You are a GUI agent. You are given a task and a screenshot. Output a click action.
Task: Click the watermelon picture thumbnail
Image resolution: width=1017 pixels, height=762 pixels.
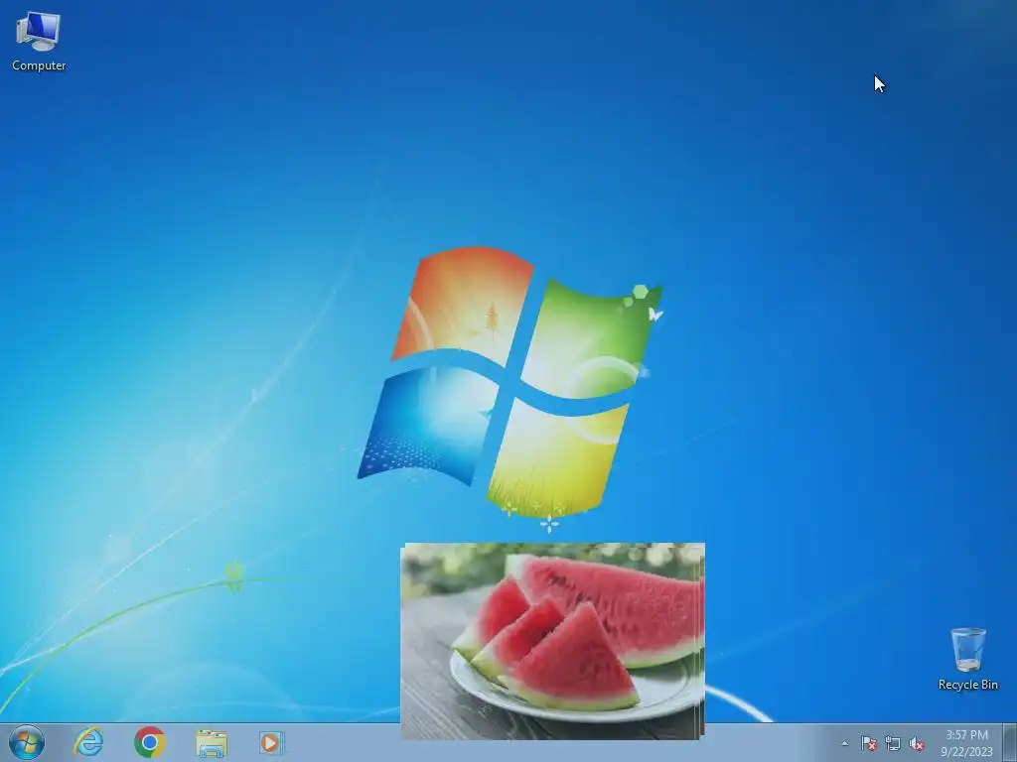552,641
